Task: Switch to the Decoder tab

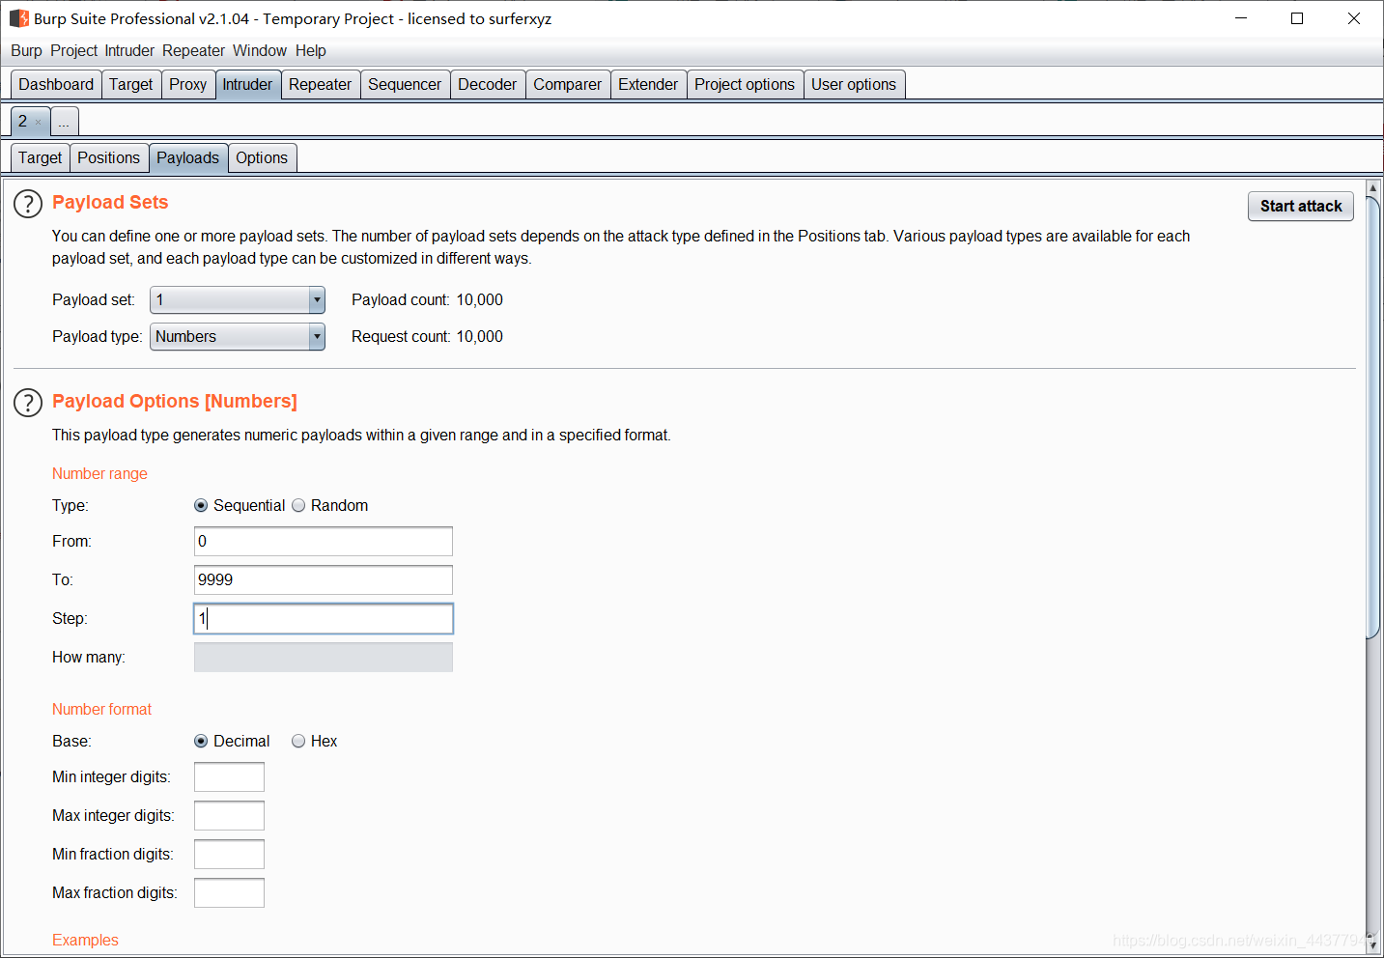Action: tap(488, 84)
